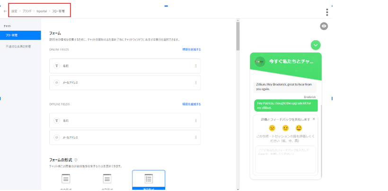Open 不適切な表現の管理 in the sidebar
The height and width of the screenshot is (191, 388).
18,47
